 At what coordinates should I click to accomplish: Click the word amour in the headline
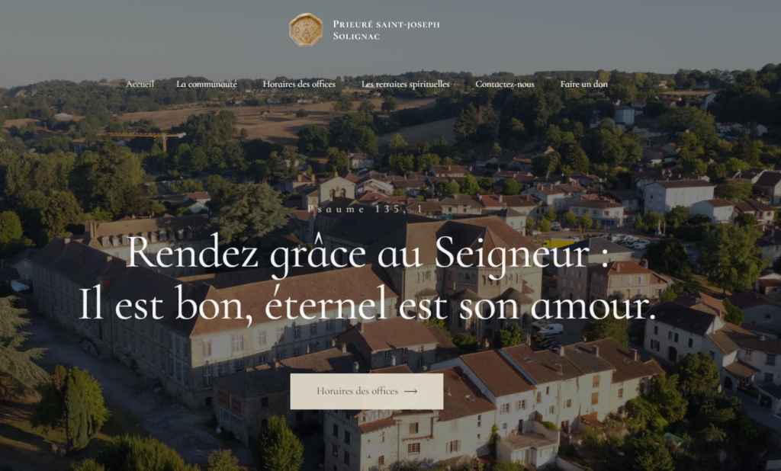[592, 308]
